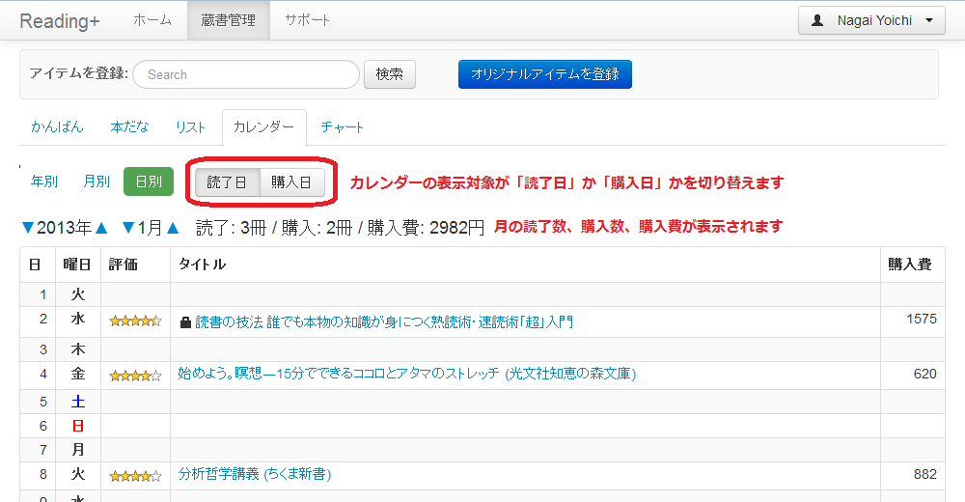The image size is (965, 502).
Task: Go to next year with the up arrow after 2013年
Action: click(101, 229)
